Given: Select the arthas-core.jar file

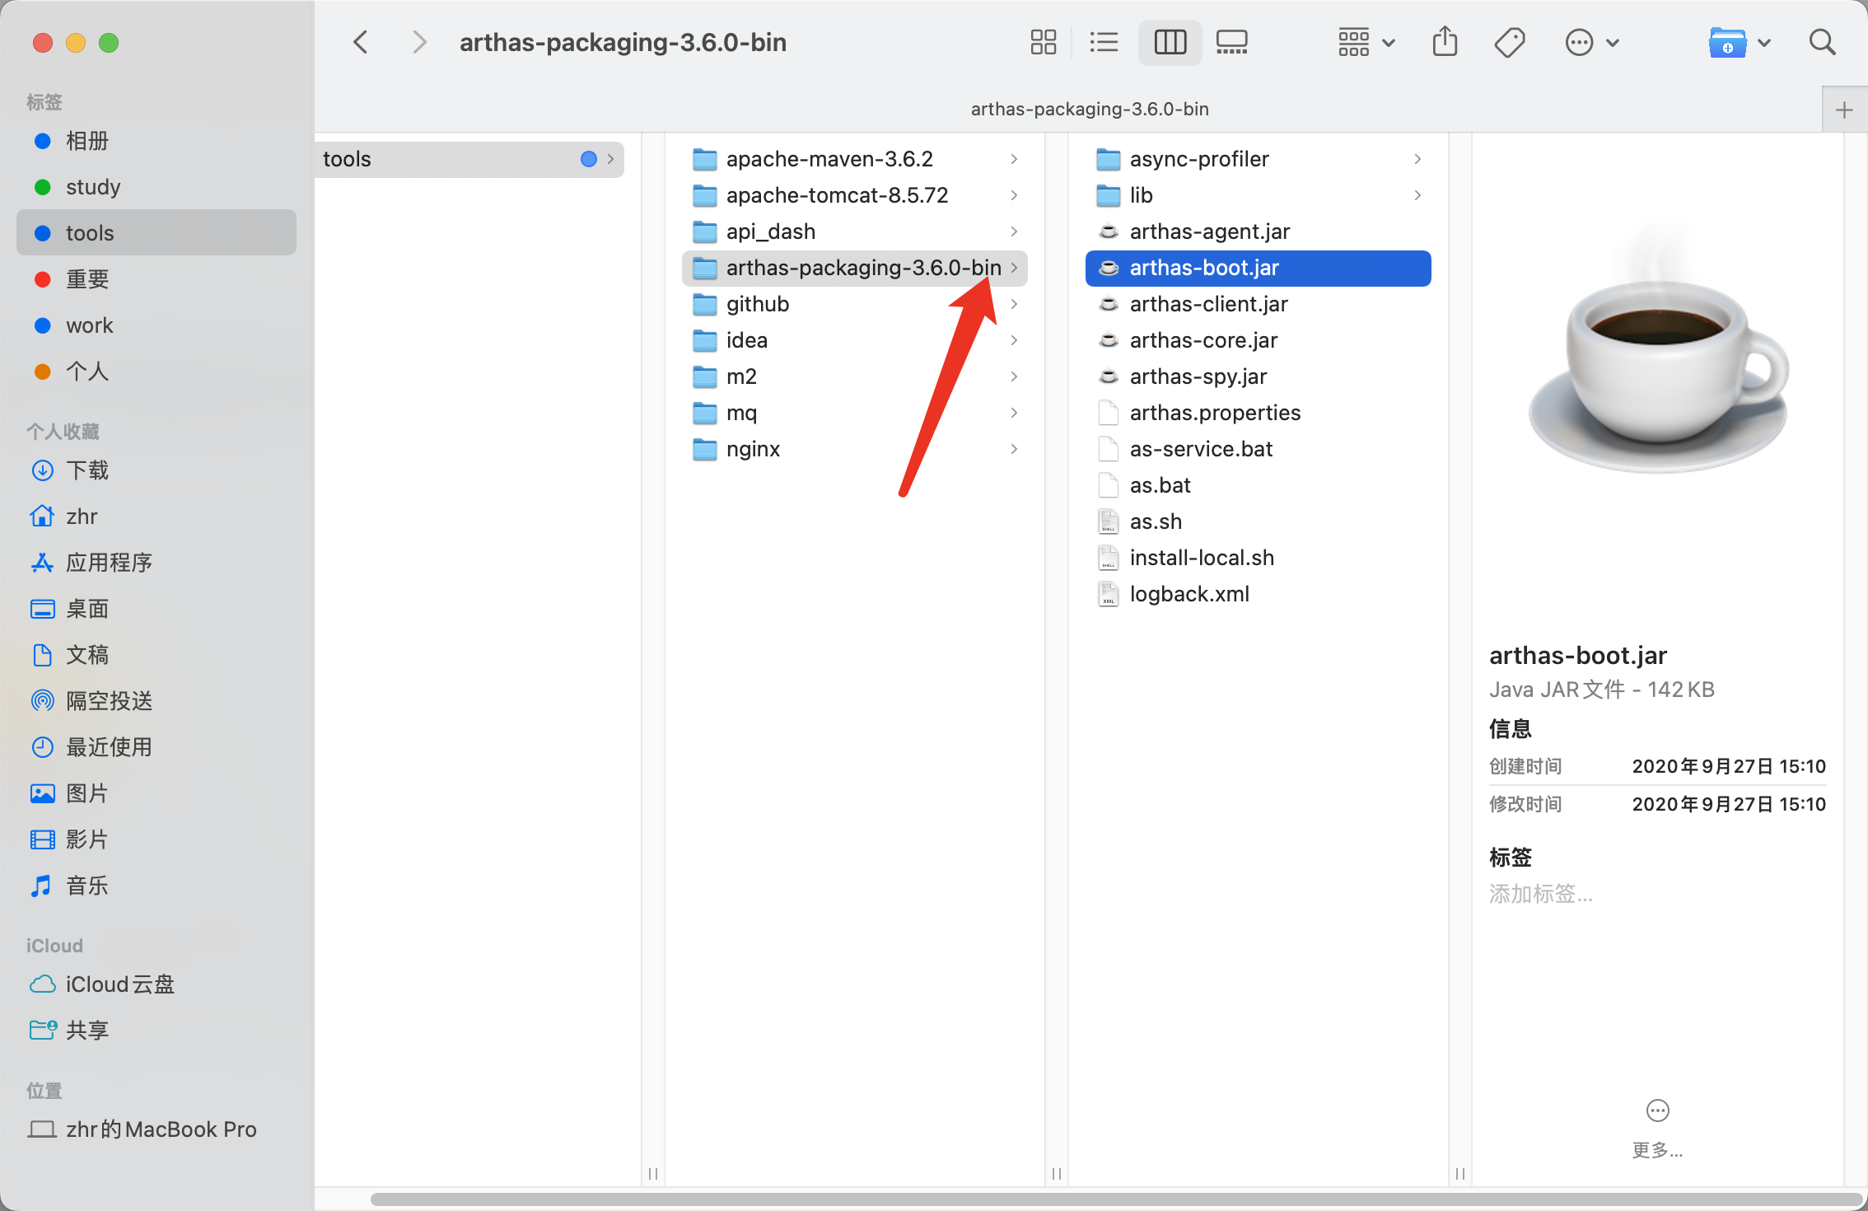Looking at the screenshot, I should click(1203, 340).
